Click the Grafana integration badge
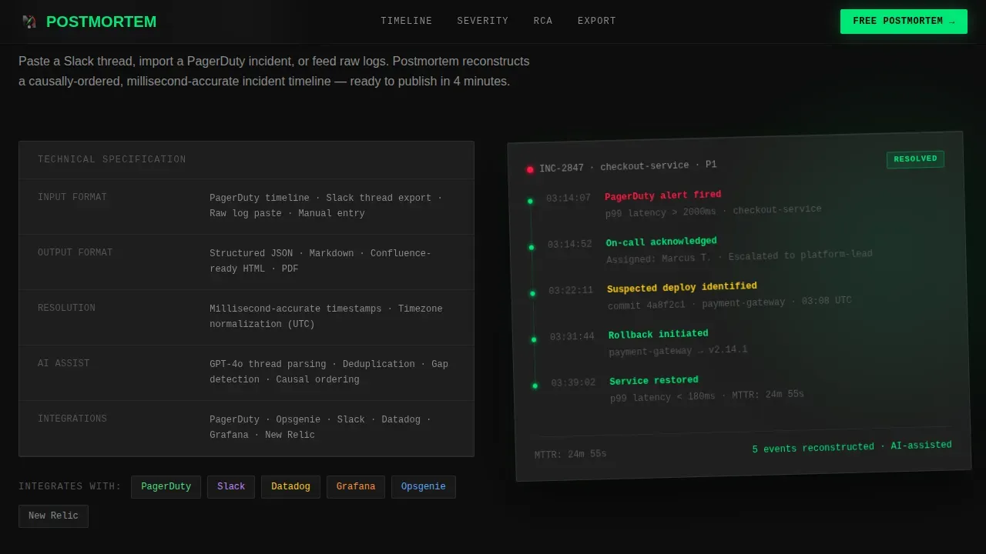The width and height of the screenshot is (986, 554). tap(356, 487)
